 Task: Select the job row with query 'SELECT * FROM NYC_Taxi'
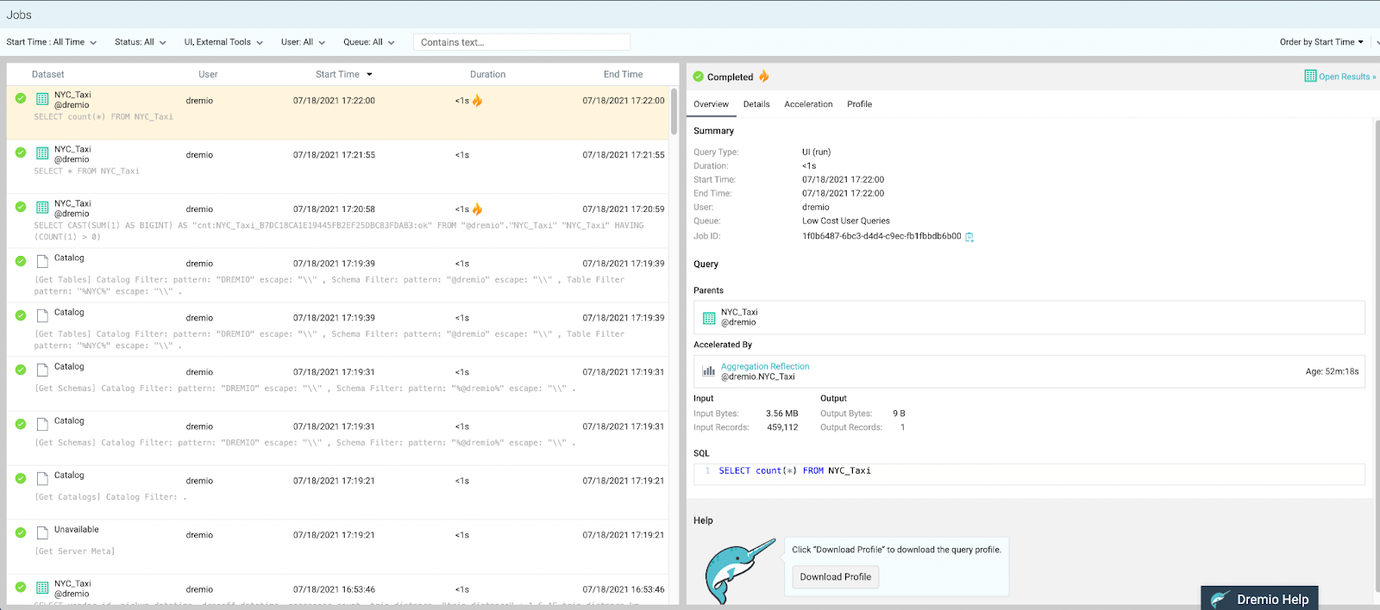coord(337,167)
